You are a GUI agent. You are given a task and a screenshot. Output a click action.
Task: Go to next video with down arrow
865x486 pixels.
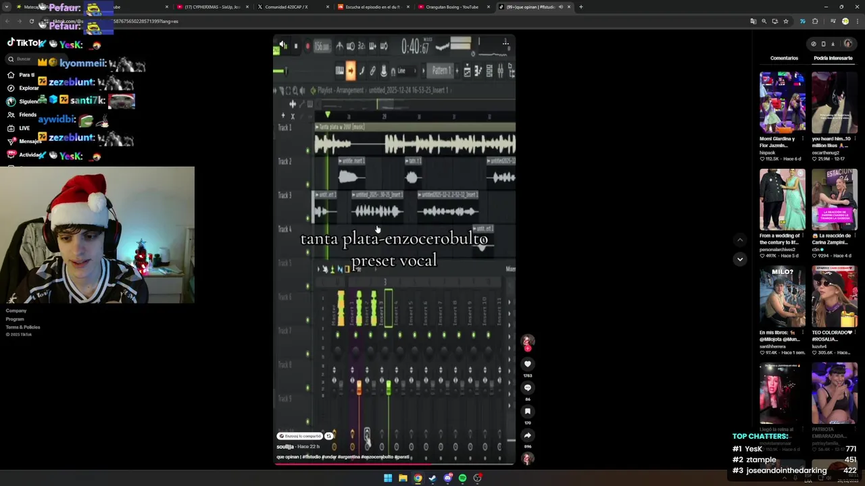(740, 259)
